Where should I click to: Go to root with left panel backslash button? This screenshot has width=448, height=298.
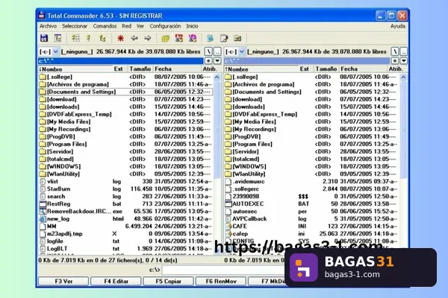pos(208,51)
